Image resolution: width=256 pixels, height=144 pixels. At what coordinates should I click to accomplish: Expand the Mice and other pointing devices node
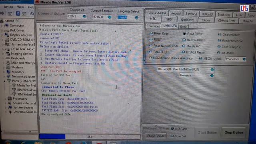4,63
